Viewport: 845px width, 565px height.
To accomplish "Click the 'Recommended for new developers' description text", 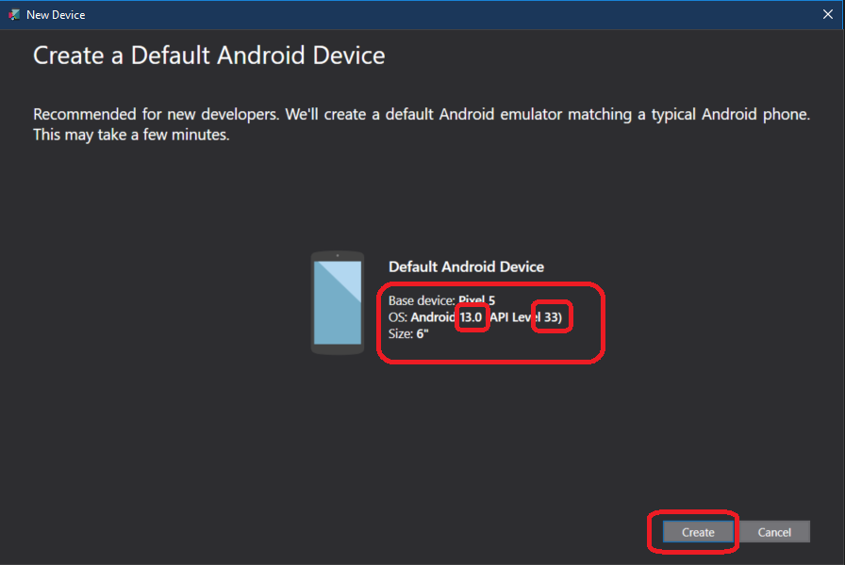I will [x=422, y=124].
